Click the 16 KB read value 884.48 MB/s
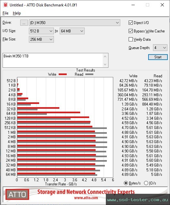Screen dimensions: 170x205 pyautogui.click(x=152, y=104)
